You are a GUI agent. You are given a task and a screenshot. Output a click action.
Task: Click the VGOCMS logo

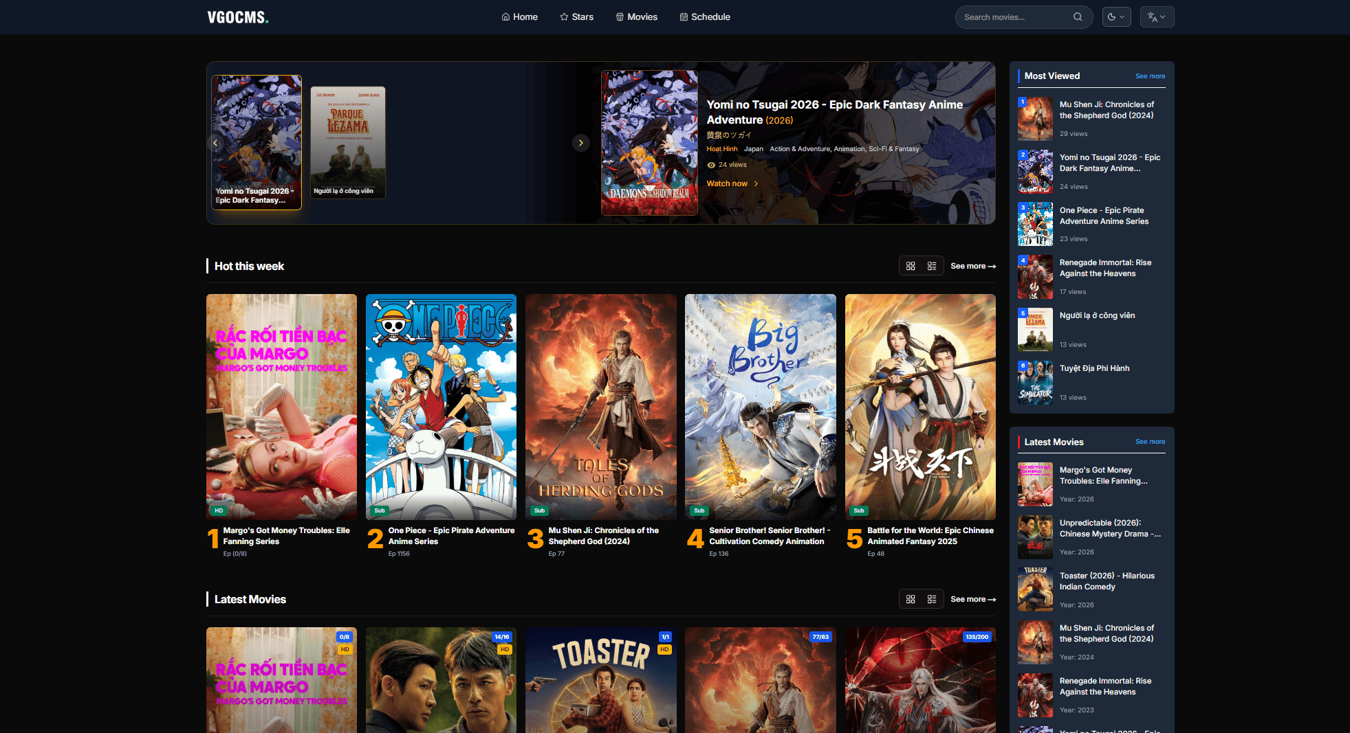238,17
